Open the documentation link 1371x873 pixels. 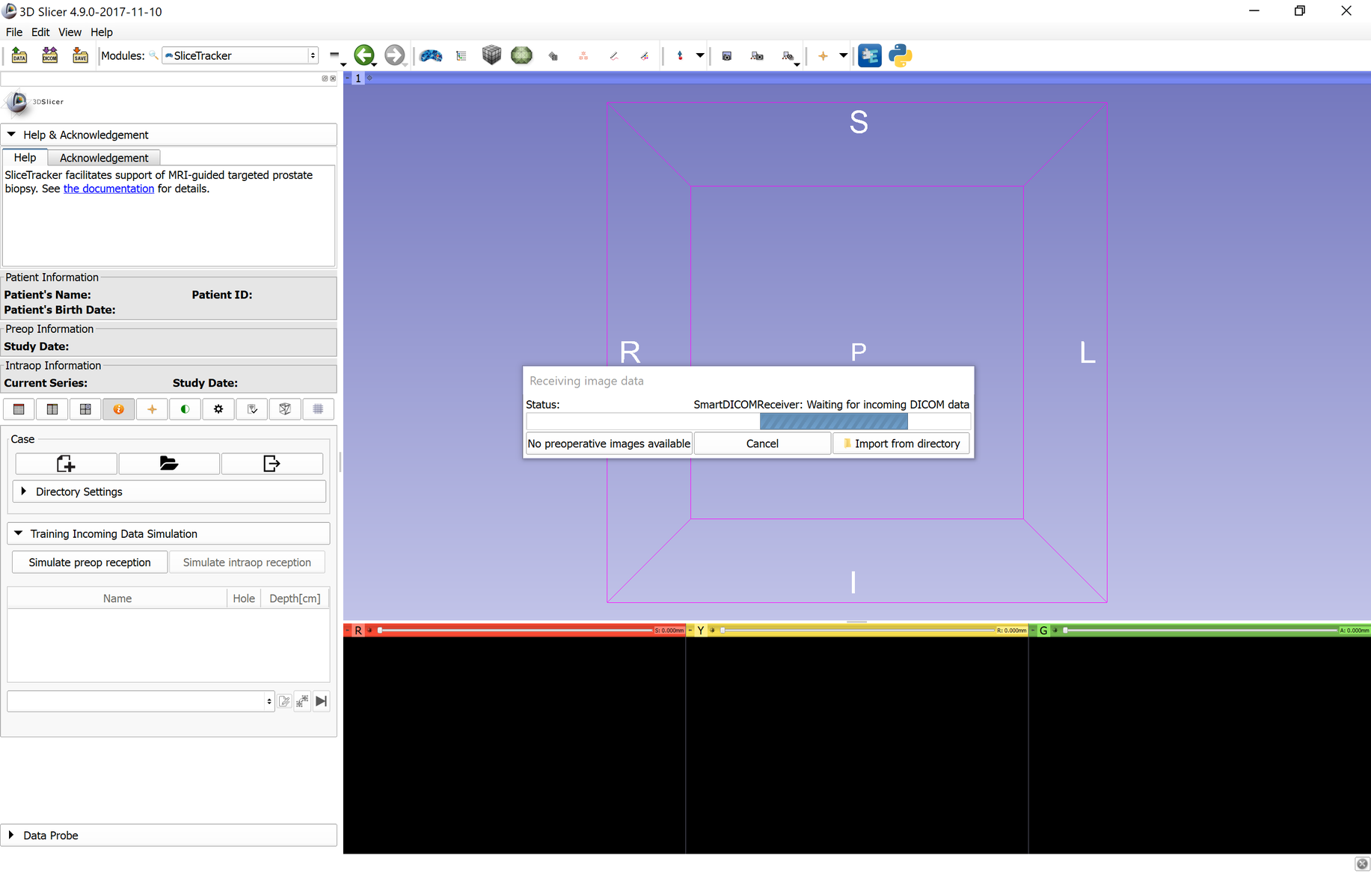click(x=108, y=189)
